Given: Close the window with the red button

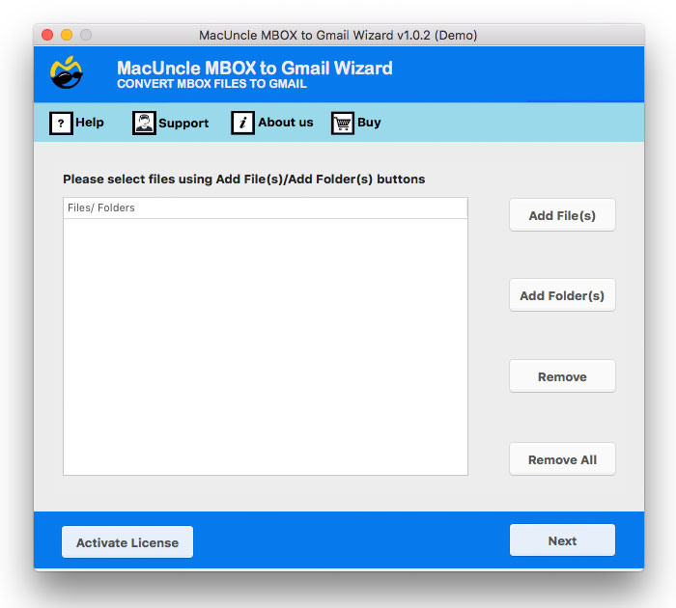Looking at the screenshot, I should [x=47, y=35].
